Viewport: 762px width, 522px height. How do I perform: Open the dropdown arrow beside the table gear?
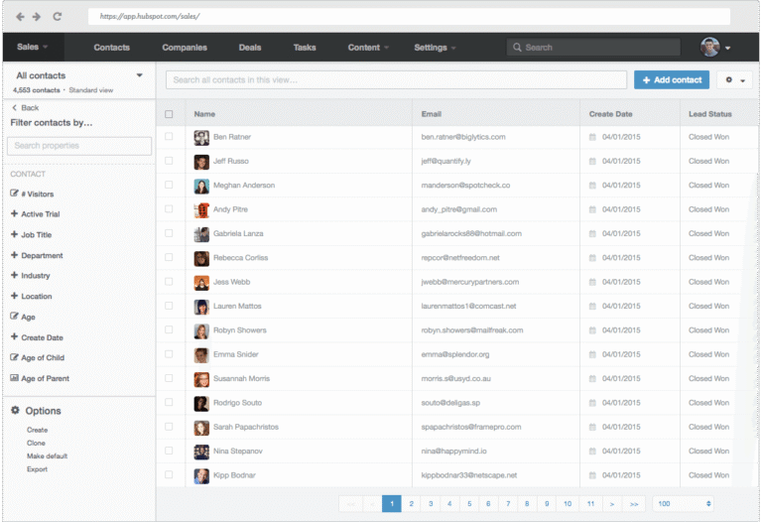click(x=742, y=80)
